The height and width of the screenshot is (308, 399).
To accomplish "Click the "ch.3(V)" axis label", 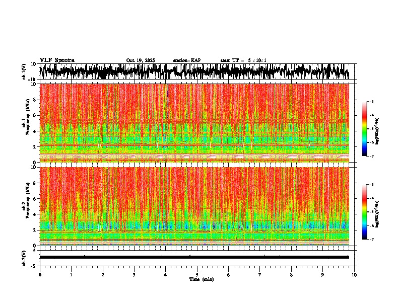I will [x=24, y=259].
